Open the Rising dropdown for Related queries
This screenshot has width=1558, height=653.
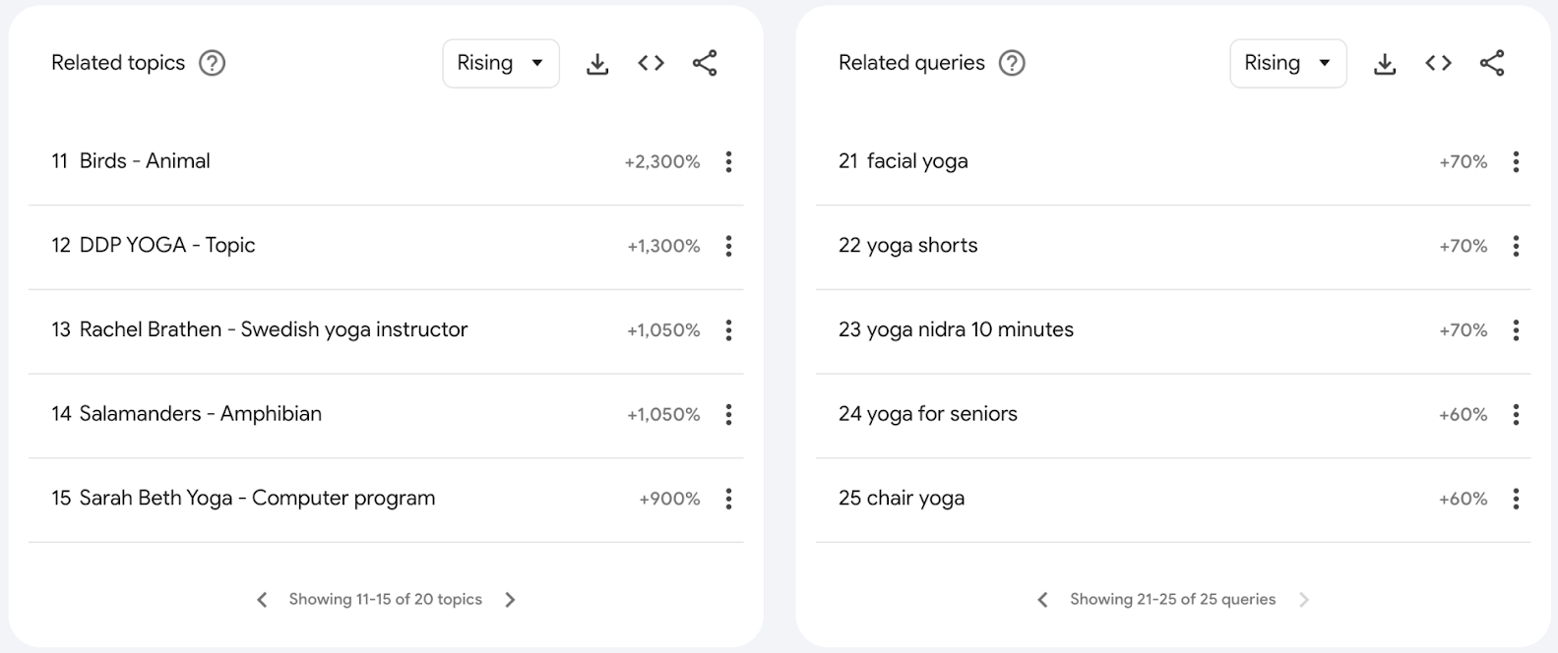tap(1287, 62)
